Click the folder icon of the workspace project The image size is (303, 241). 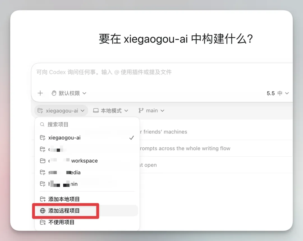pos(43,161)
